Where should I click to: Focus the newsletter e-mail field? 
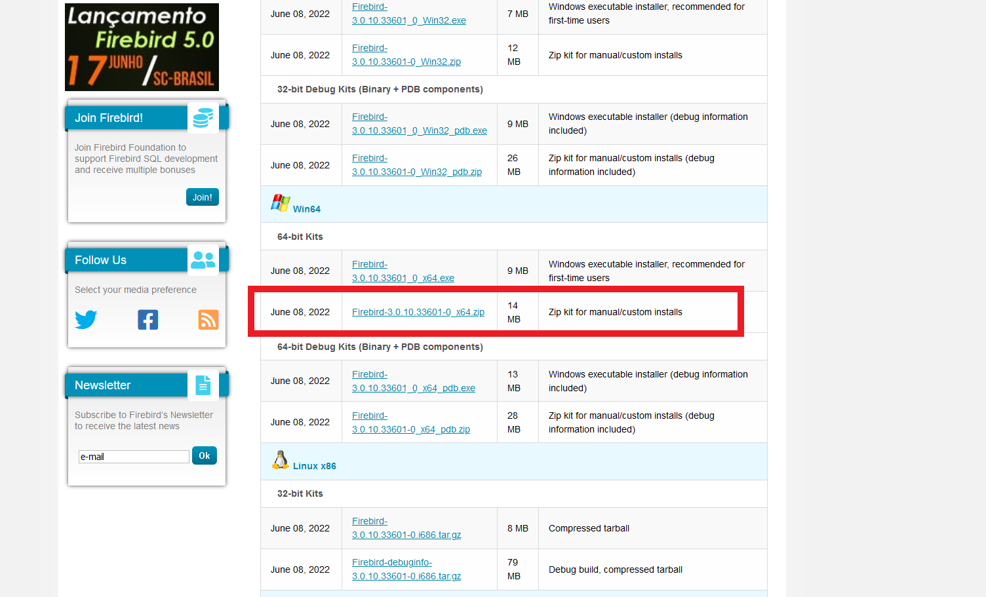134,457
